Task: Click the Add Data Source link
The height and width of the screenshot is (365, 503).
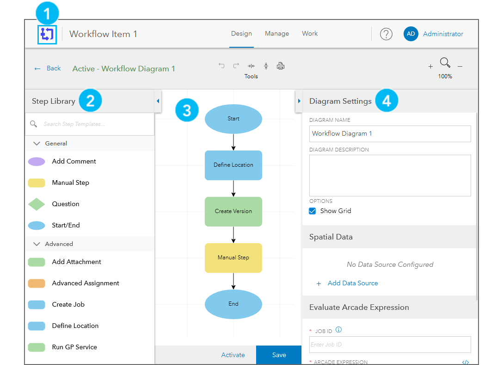Action: [x=353, y=283]
